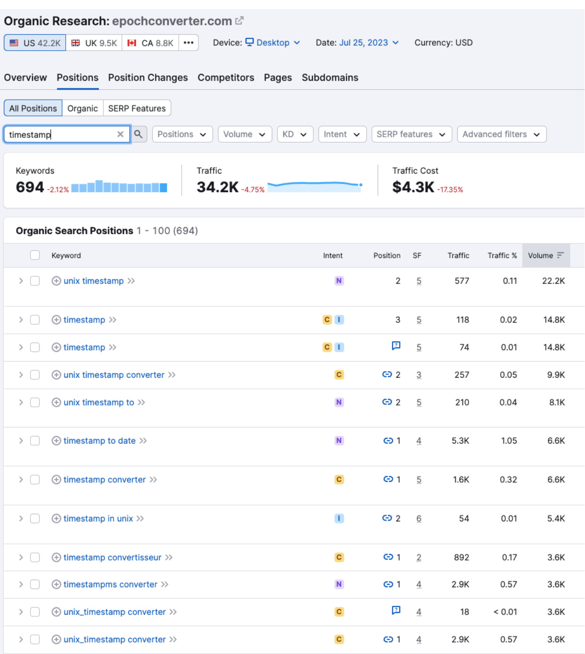Check the timestampms converter row checkbox
The height and width of the screenshot is (654, 585).
(x=35, y=584)
